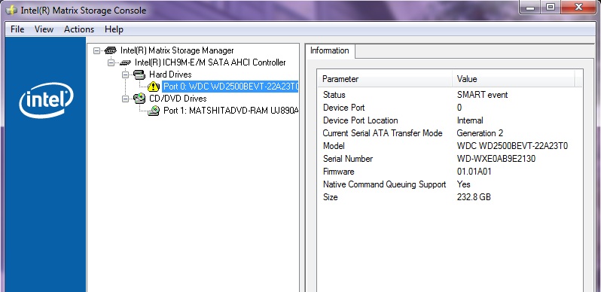
Task: Click the Value column header
Action: coord(514,79)
